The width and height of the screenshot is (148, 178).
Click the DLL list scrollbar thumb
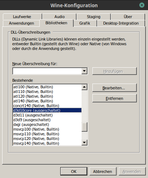[x=84, y=127]
